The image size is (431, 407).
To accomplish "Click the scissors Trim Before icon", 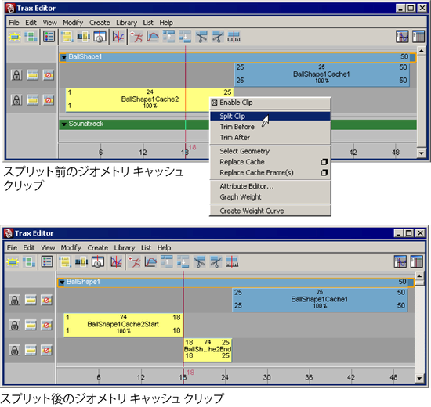I will point(201,37).
